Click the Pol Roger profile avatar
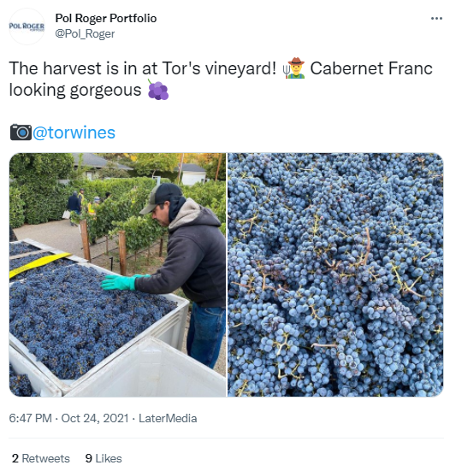The image size is (456, 471). coord(27,26)
